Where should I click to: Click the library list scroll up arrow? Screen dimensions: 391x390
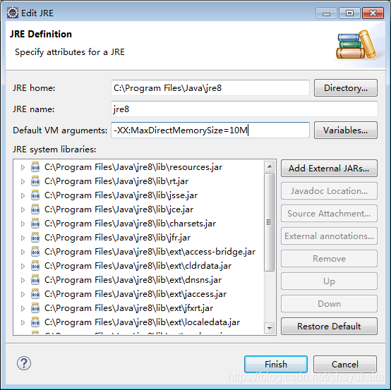(270, 166)
